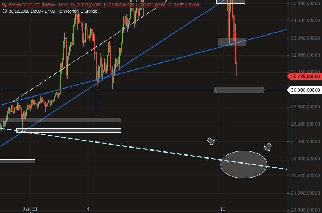The width and height of the screenshot is (322, 213).
Task: Click the Jan '21 time axis label
Action: [30, 209]
